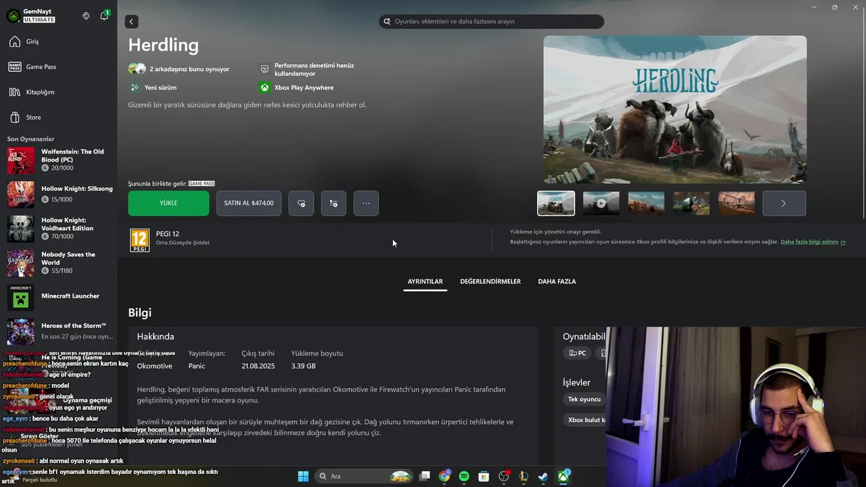Screen dimensions: 866x487
Task: Play the video trailer thumbnail
Action: click(x=601, y=203)
